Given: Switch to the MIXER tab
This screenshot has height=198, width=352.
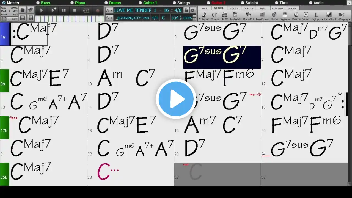Looking at the screenshot, I should pyautogui.click(x=292, y=9).
